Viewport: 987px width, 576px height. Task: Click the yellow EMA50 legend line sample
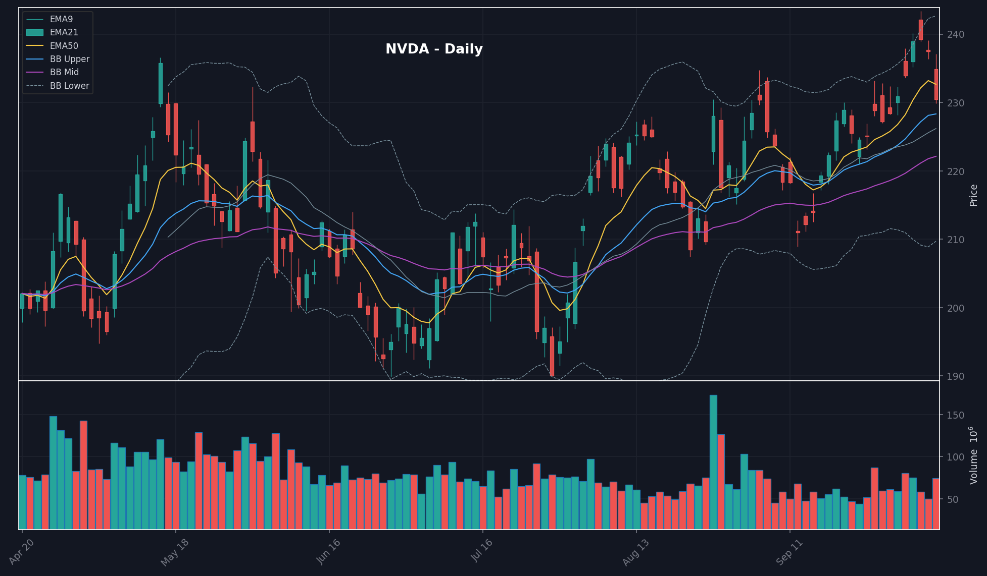point(35,46)
